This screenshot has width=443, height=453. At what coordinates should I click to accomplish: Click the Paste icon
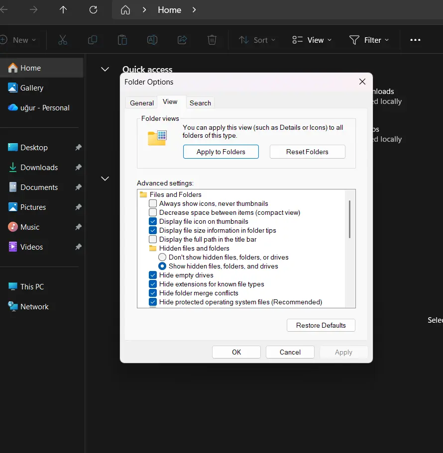point(122,40)
